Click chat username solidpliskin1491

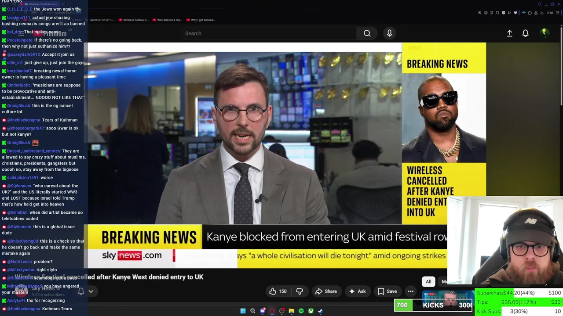click(23, 178)
